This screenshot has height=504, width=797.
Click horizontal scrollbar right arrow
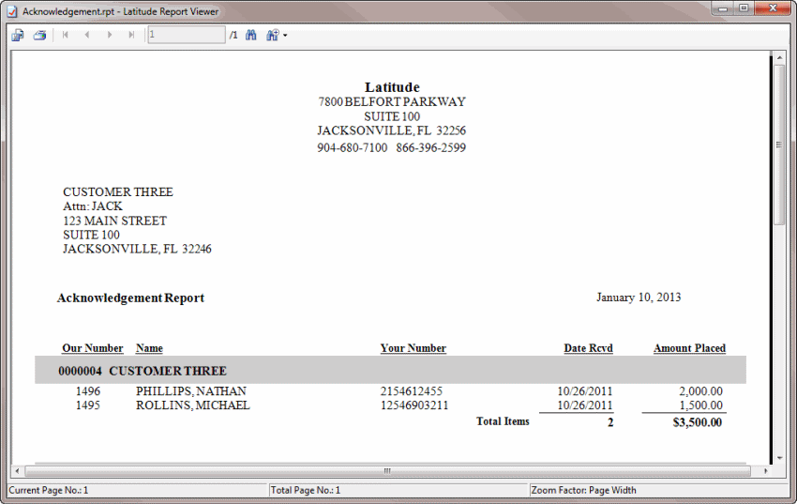point(765,471)
